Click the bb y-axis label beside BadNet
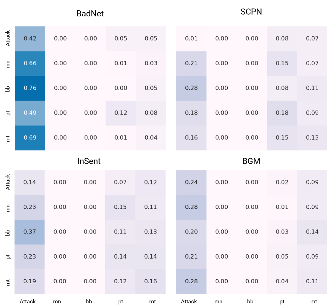Viewport: 333px width, 306px height. tap(9, 88)
